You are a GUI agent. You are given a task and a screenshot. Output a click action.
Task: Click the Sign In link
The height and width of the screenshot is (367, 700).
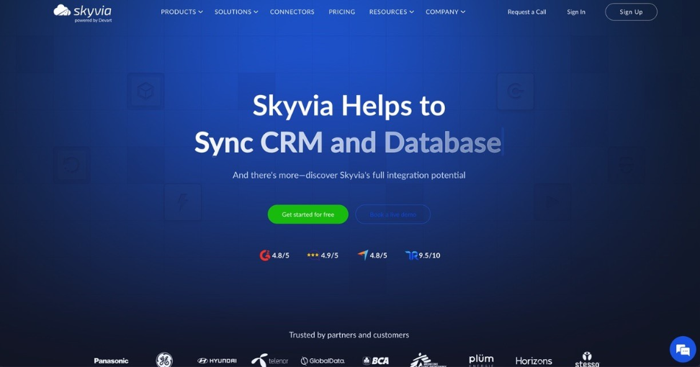pyautogui.click(x=576, y=12)
